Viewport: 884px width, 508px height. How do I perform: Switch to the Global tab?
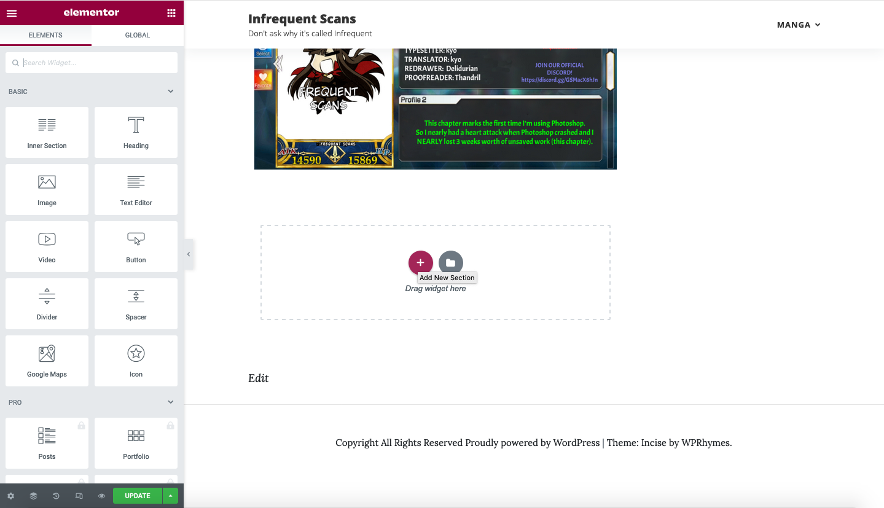[138, 35]
